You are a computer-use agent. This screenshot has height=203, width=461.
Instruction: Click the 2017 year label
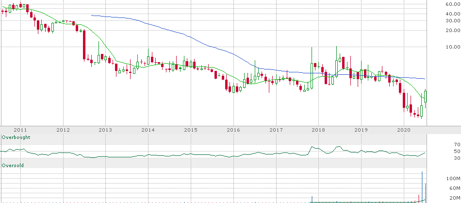click(x=276, y=130)
